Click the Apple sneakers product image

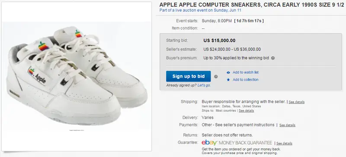(77, 76)
